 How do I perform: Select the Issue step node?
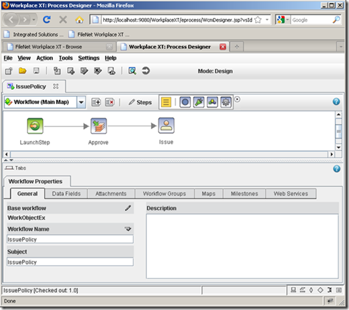(x=166, y=125)
